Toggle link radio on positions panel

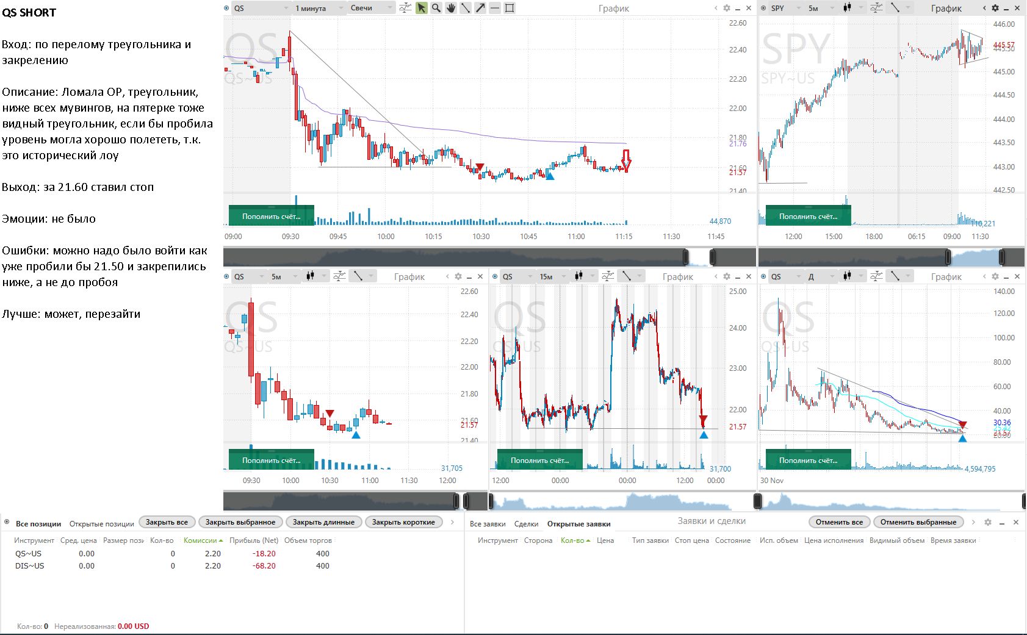pos(7,522)
